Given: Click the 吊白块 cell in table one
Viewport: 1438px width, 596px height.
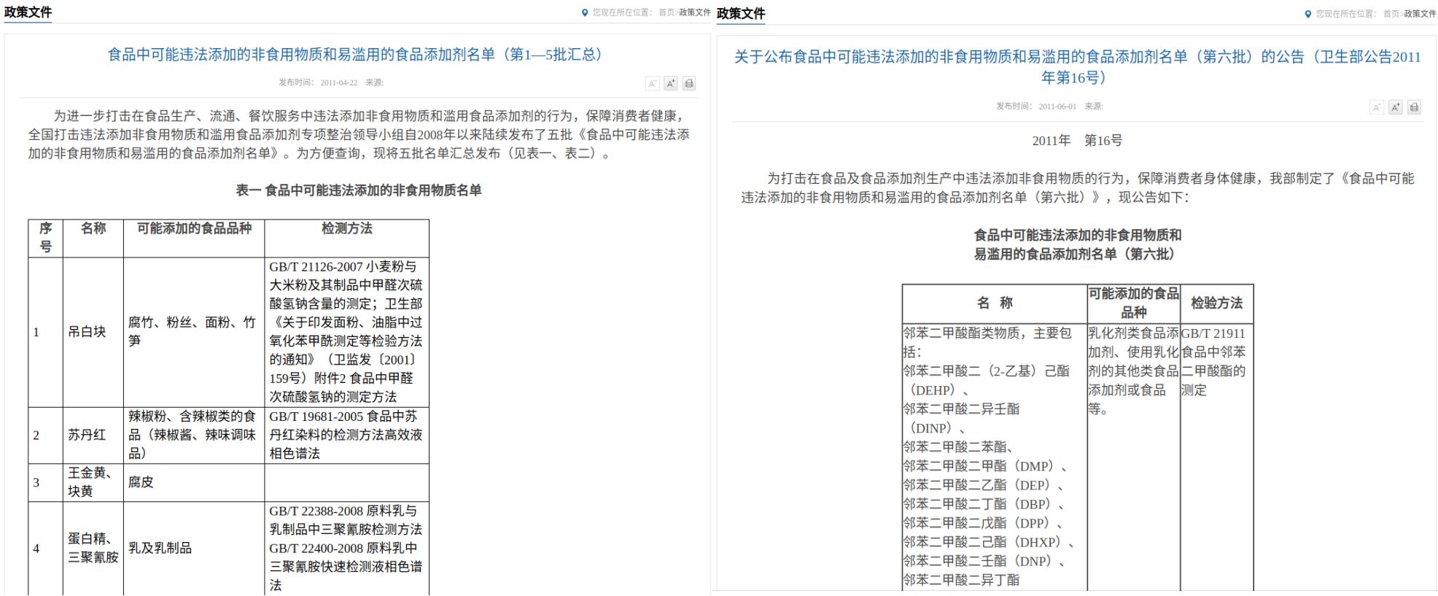Looking at the screenshot, I should click(x=87, y=332).
